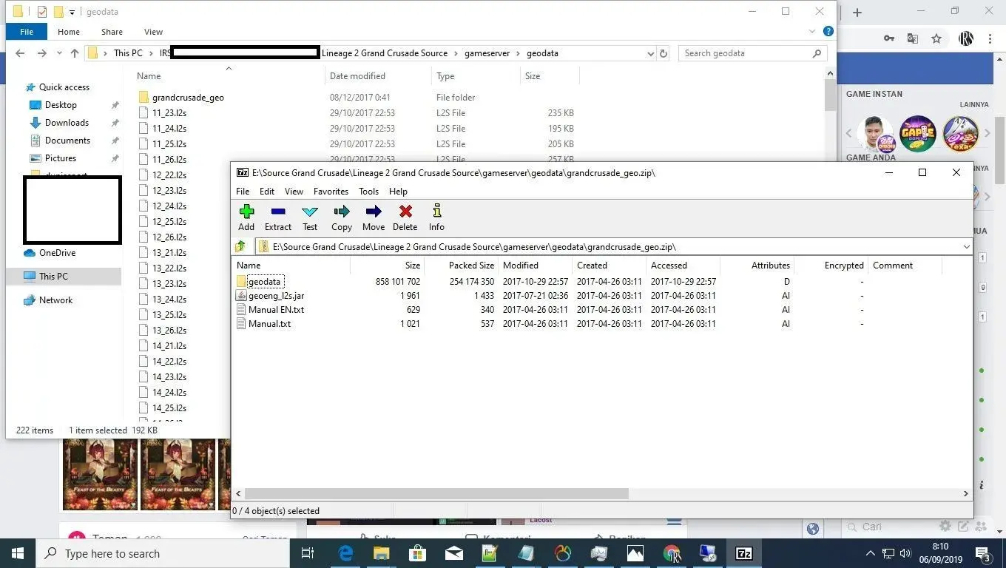Viewport: 1006px width, 568px height.
Task: Click the Move icon in 7-Zip toolbar
Action: pyautogui.click(x=374, y=212)
